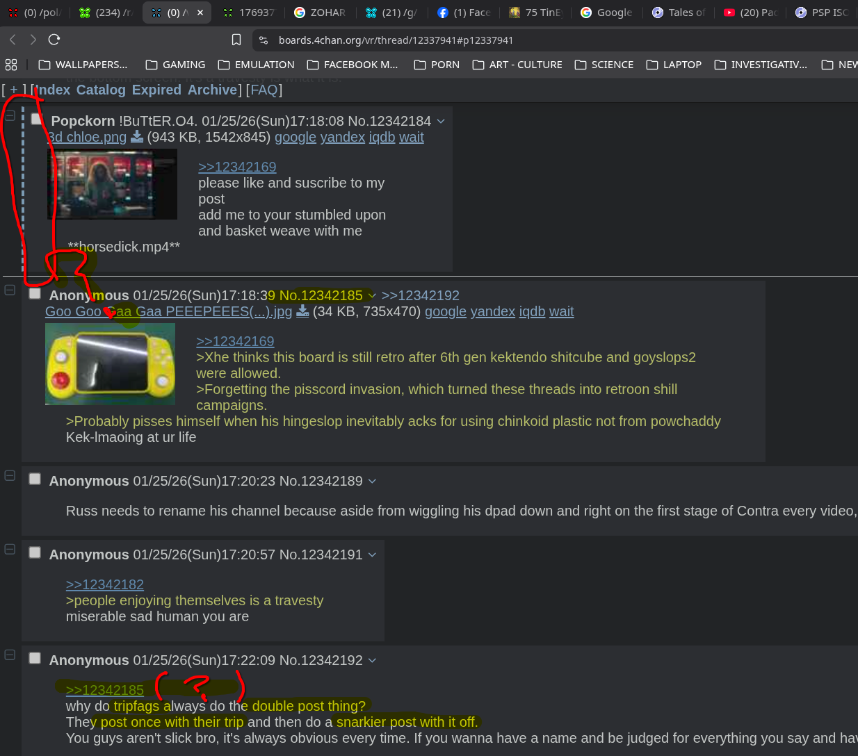This screenshot has width=858, height=756.
Task: Open the GAMING bookmark folder
Action: (175, 65)
